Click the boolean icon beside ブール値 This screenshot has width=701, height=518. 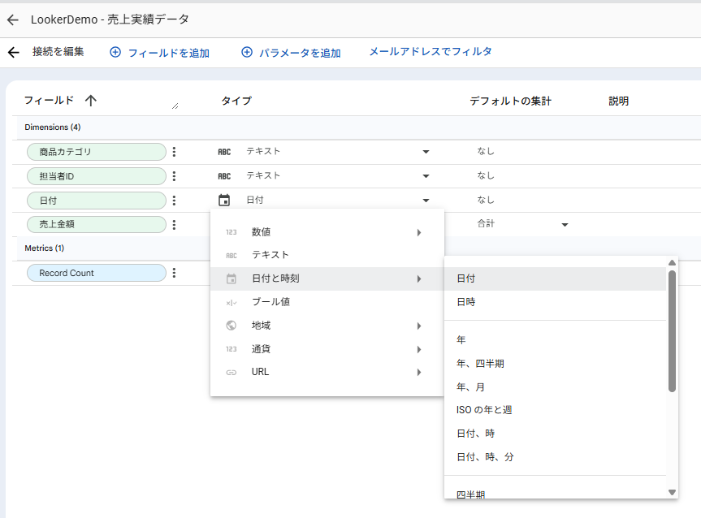pyautogui.click(x=232, y=303)
